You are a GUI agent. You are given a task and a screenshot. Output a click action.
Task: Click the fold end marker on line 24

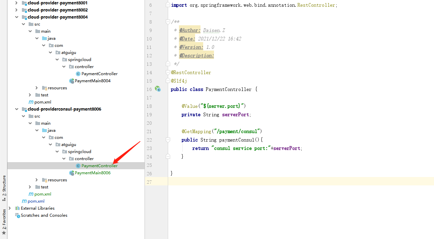pyautogui.click(x=168, y=156)
